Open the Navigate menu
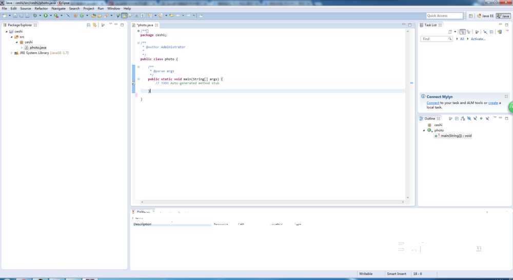 tap(58, 9)
